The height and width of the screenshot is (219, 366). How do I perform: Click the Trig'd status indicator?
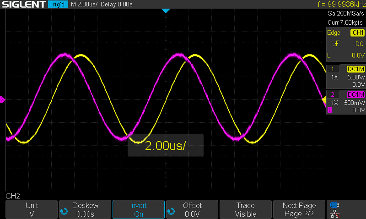pos(58,4)
